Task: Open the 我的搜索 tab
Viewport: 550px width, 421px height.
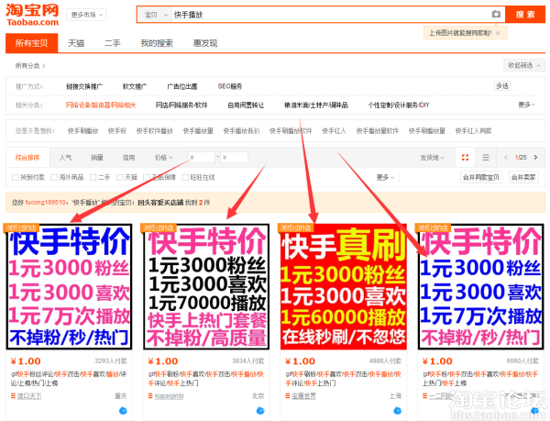Action: tap(157, 43)
